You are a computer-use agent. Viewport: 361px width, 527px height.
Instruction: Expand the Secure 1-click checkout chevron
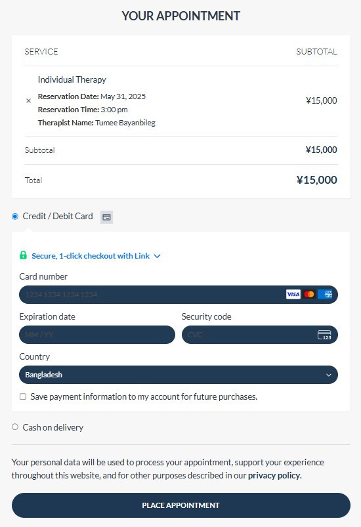[x=157, y=256]
